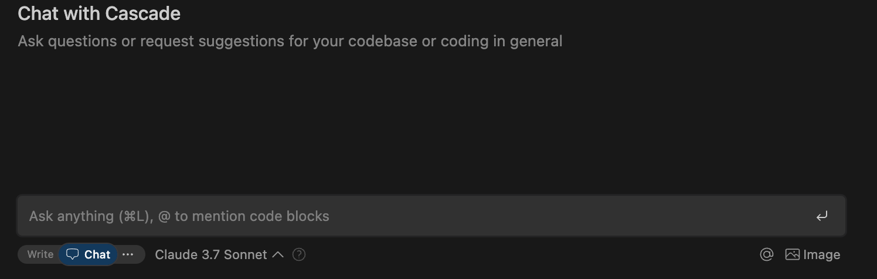The width and height of the screenshot is (877, 279).
Task: Open the three-dot more options menu
Action: 128,254
